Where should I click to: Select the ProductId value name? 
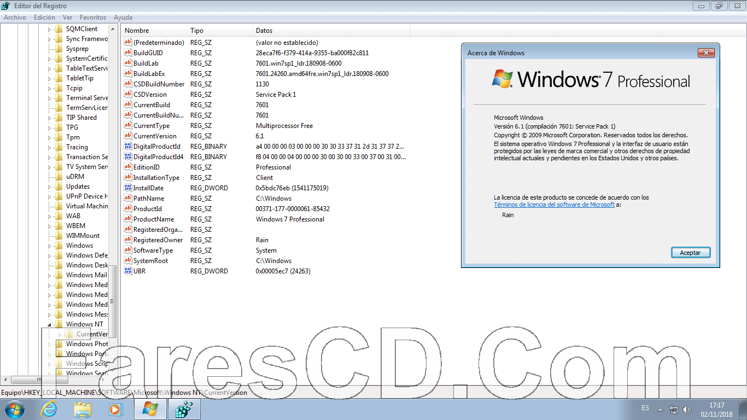[148, 209]
